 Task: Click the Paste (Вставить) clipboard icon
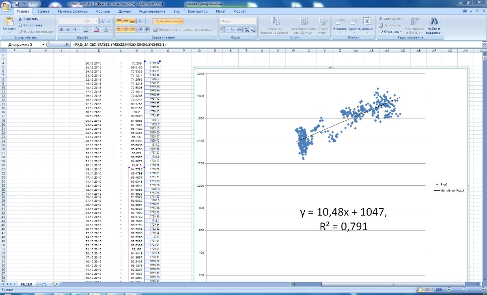[9, 22]
